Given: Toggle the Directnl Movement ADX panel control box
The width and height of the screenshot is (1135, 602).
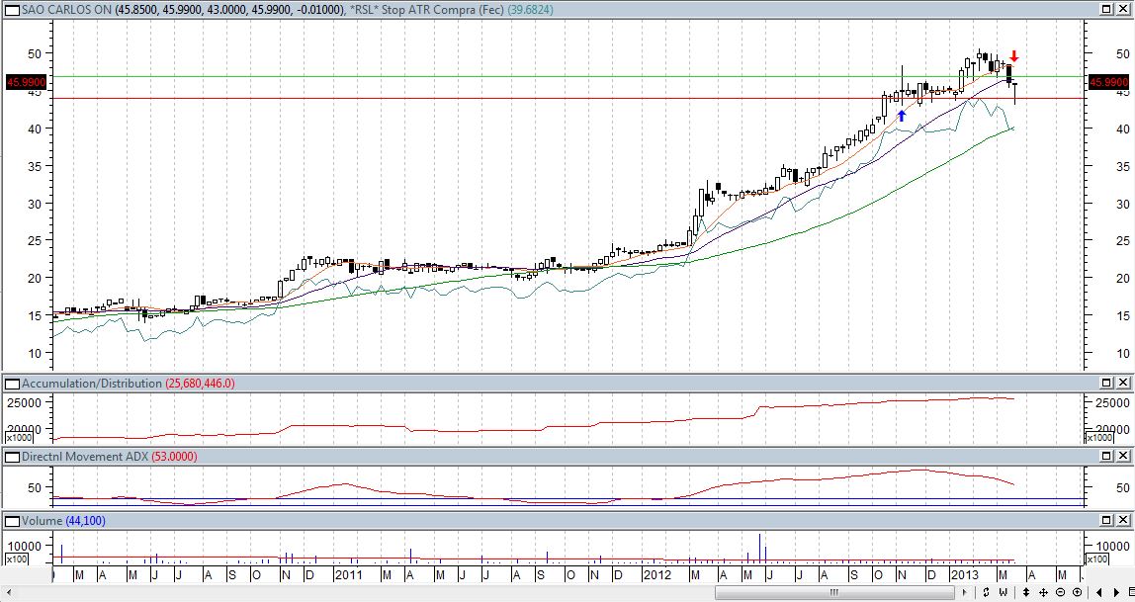Looking at the screenshot, I should tap(11, 457).
